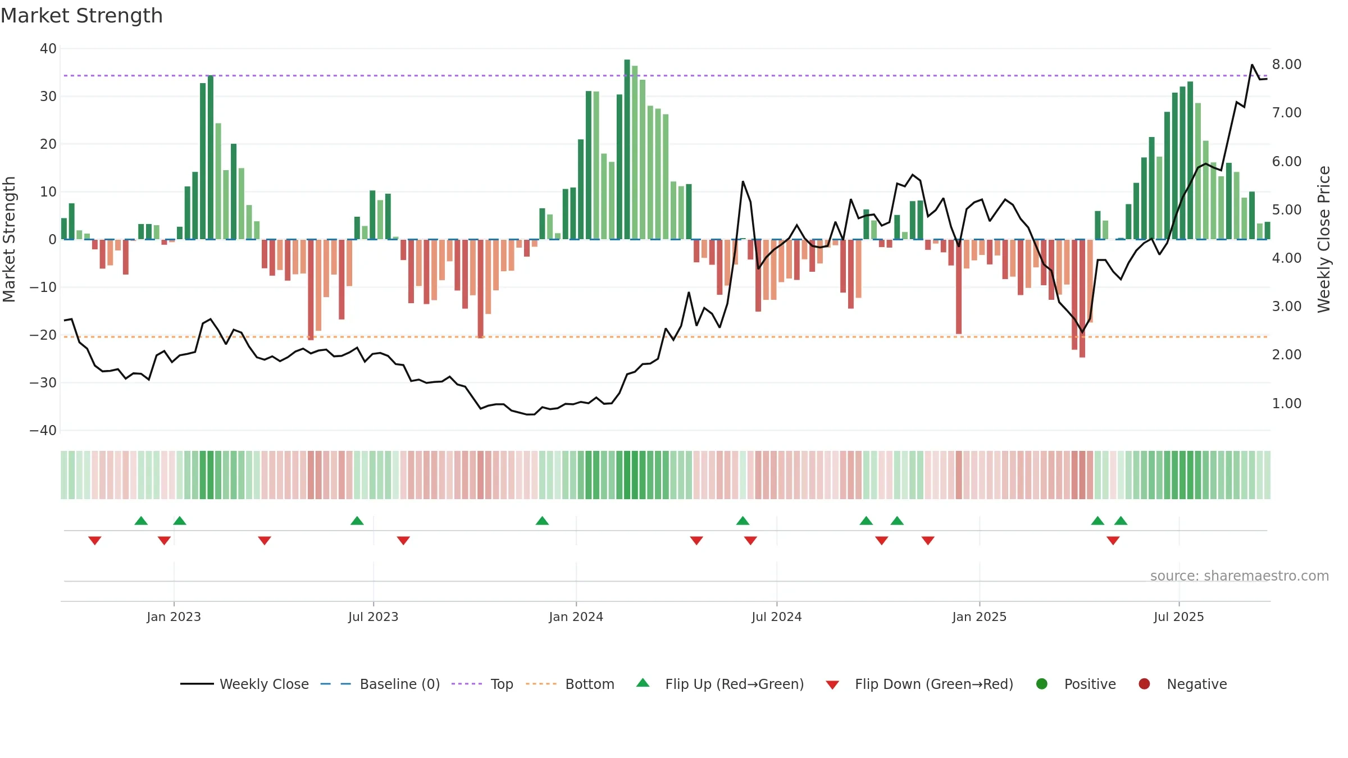Click the 40 tick on the left axis
The width and height of the screenshot is (1348, 758).
coord(48,49)
